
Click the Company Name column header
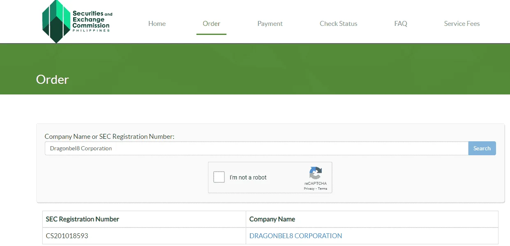pyautogui.click(x=372, y=219)
